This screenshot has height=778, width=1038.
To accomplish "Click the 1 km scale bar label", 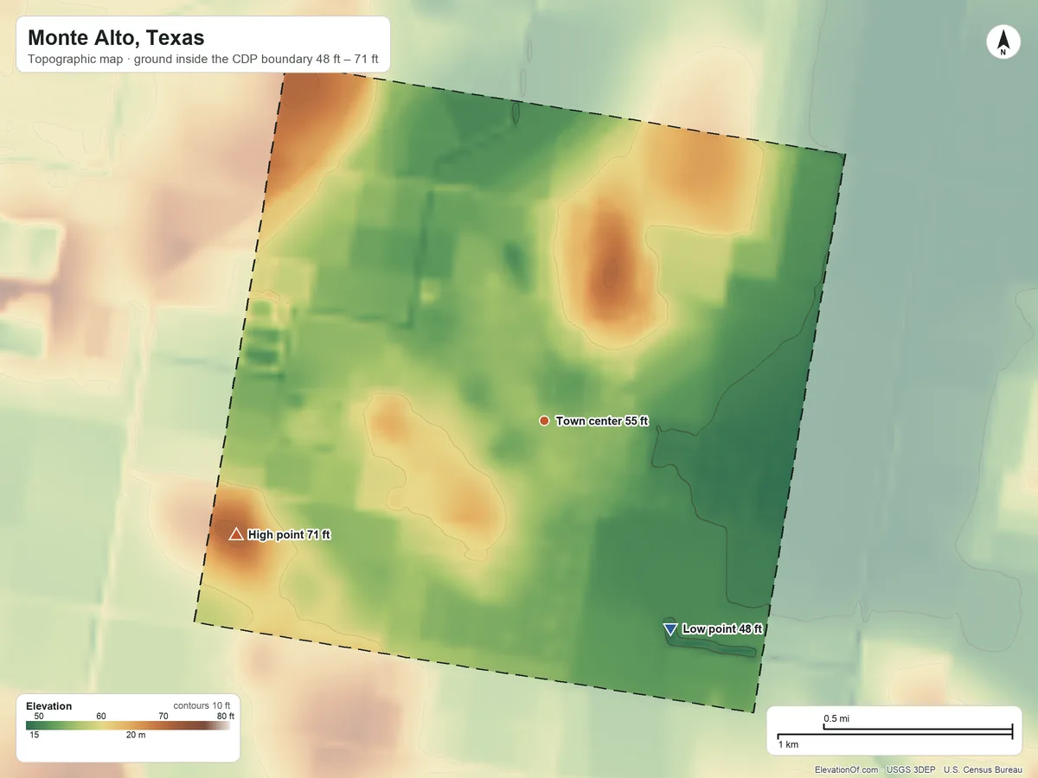I will [x=787, y=744].
